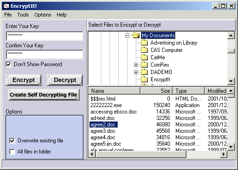Sort file list by Name column header
Image resolution: width=238 pixels, height=170 pixels.
pyautogui.click(x=114, y=91)
